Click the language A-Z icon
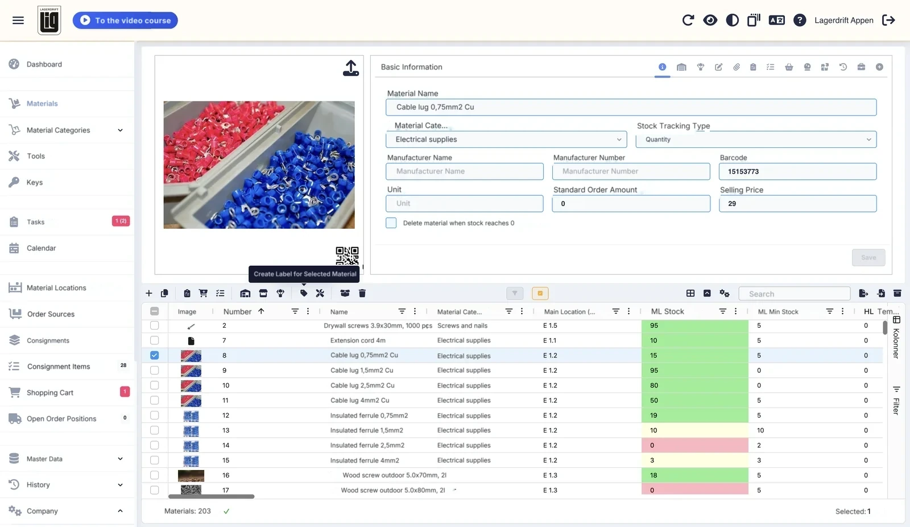The width and height of the screenshot is (910, 527). (777, 20)
